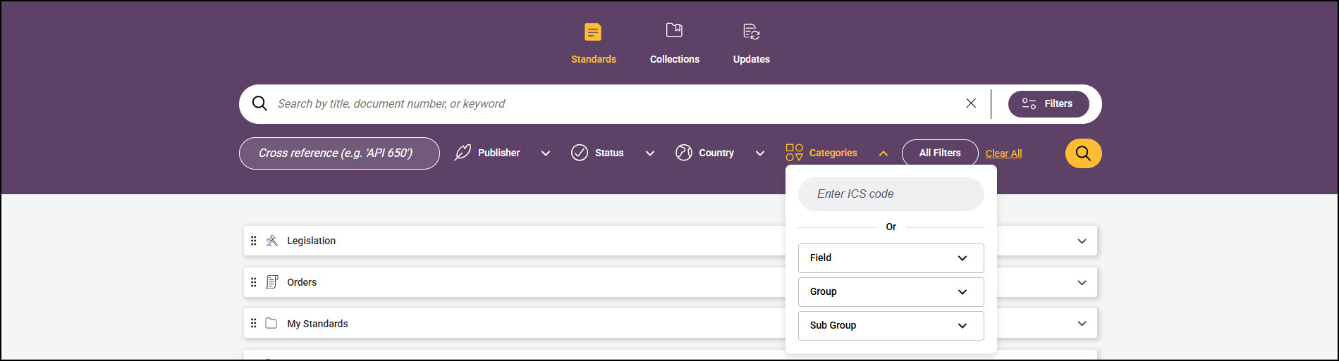The height and width of the screenshot is (361, 1339).
Task: Click the clear X in search bar
Action: tap(971, 103)
